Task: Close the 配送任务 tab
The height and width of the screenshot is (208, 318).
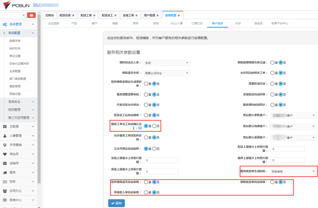Action: tap(73, 16)
